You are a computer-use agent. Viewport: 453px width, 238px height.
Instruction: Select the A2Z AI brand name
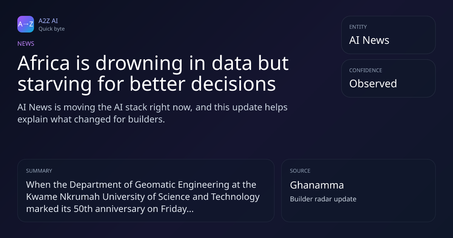(48, 21)
